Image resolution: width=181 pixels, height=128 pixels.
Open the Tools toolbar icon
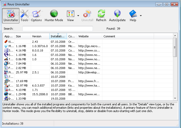tap(24, 16)
